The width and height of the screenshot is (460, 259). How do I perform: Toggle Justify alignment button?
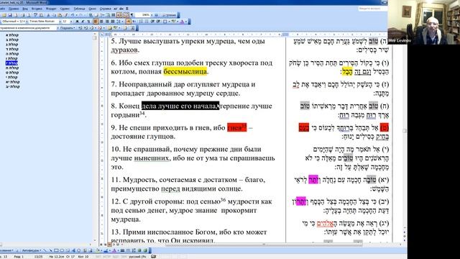[x=113, y=21]
